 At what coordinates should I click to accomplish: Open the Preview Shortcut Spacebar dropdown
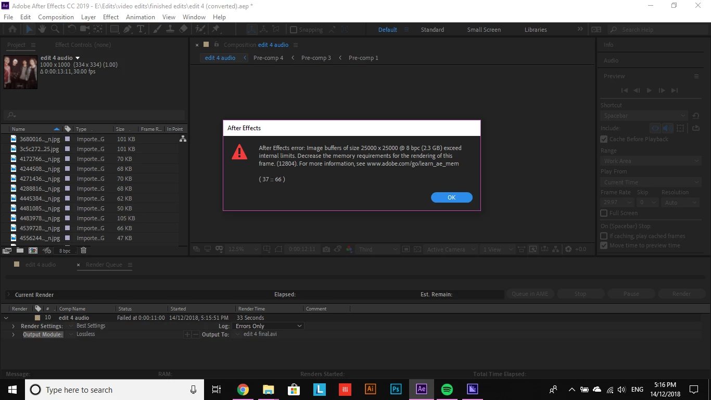click(x=644, y=116)
